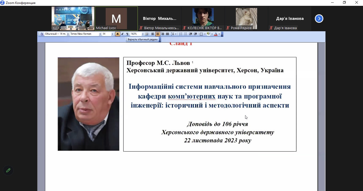Click text 'Доповідь до 106 річчя'

217,124
